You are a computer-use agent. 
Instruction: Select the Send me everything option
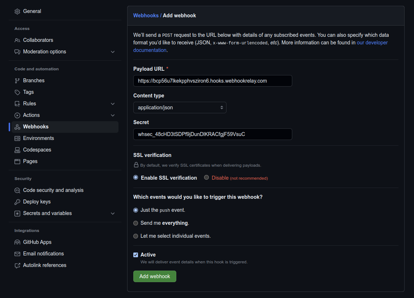(x=135, y=223)
